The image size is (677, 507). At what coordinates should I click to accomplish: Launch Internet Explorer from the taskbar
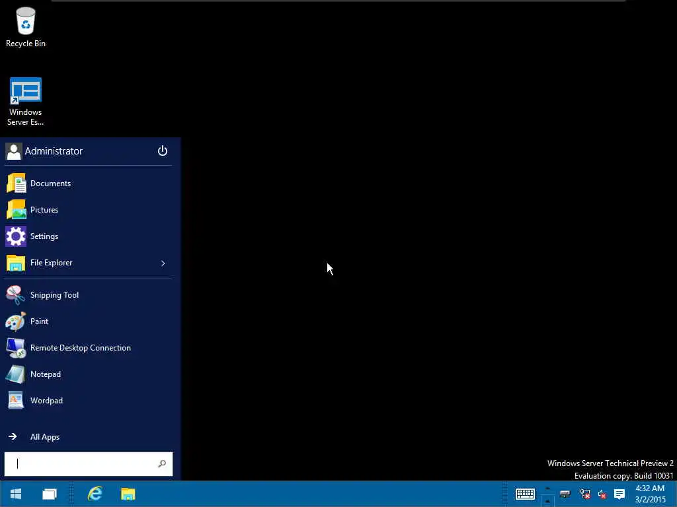click(x=95, y=494)
